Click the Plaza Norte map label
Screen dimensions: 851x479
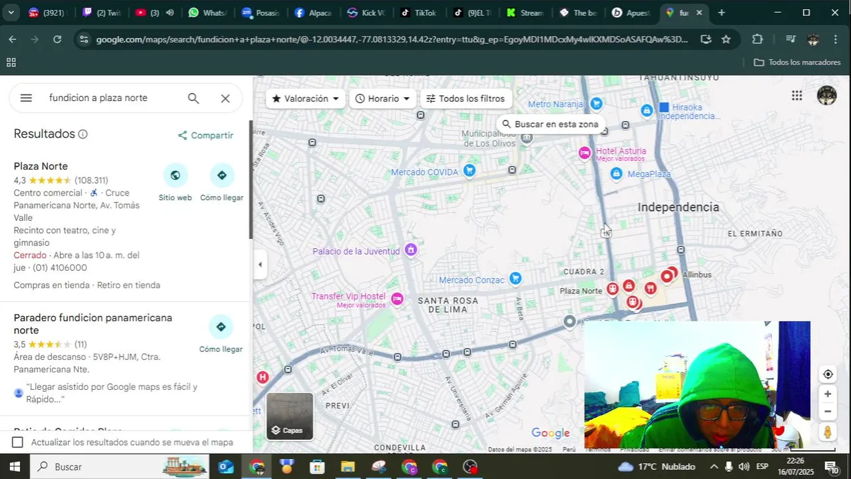click(581, 291)
